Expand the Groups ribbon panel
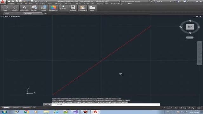The height and width of the screenshot is (114, 203). pyautogui.click(x=63, y=8)
